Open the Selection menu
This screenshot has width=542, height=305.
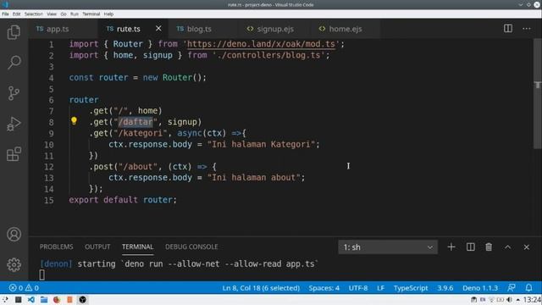click(34, 14)
